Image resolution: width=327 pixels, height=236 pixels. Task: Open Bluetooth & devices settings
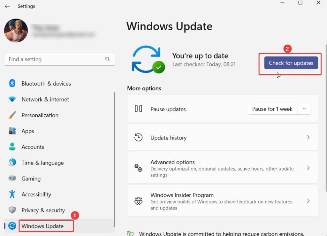coord(46,84)
